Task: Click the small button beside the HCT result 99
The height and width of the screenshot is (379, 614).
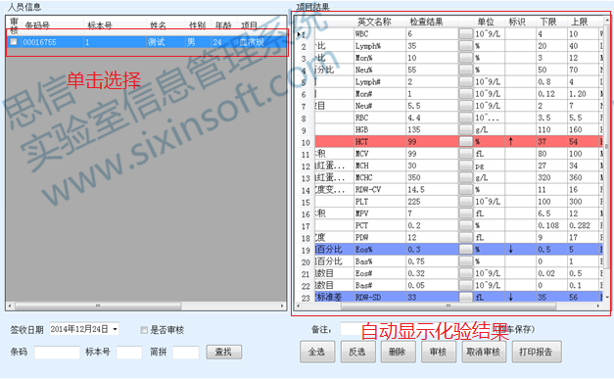Action: click(x=465, y=141)
